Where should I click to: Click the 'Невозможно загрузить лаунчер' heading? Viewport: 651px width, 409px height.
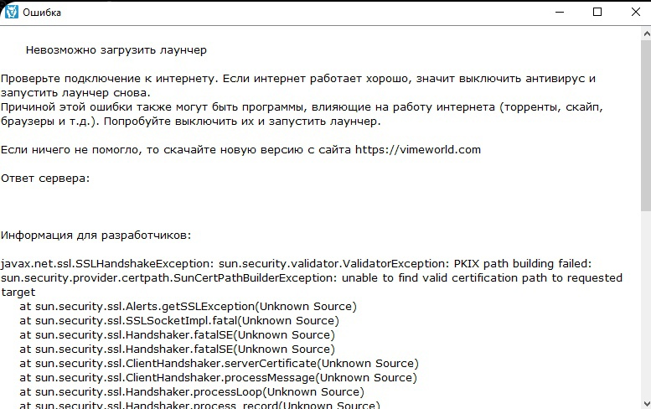click(116, 50)
